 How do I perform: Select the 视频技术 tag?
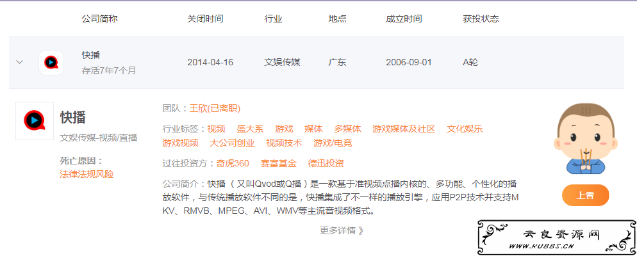click(284, 143)
